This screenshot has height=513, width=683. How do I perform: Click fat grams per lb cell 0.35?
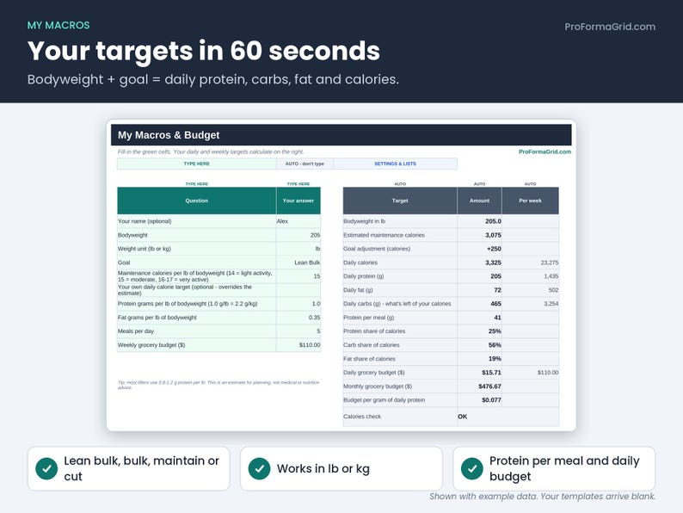[298, 318]
